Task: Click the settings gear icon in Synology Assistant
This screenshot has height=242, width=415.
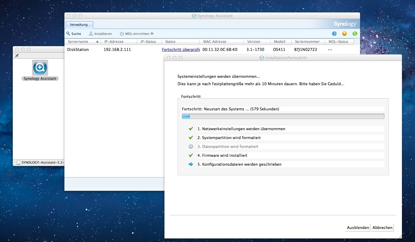Action: [x=334, y=34]
